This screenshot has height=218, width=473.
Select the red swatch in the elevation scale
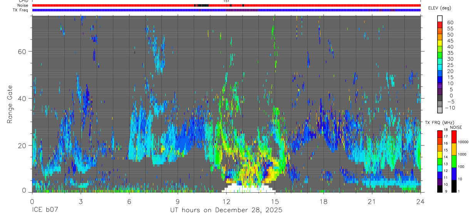pyautogui.click(x=440, y=25)
